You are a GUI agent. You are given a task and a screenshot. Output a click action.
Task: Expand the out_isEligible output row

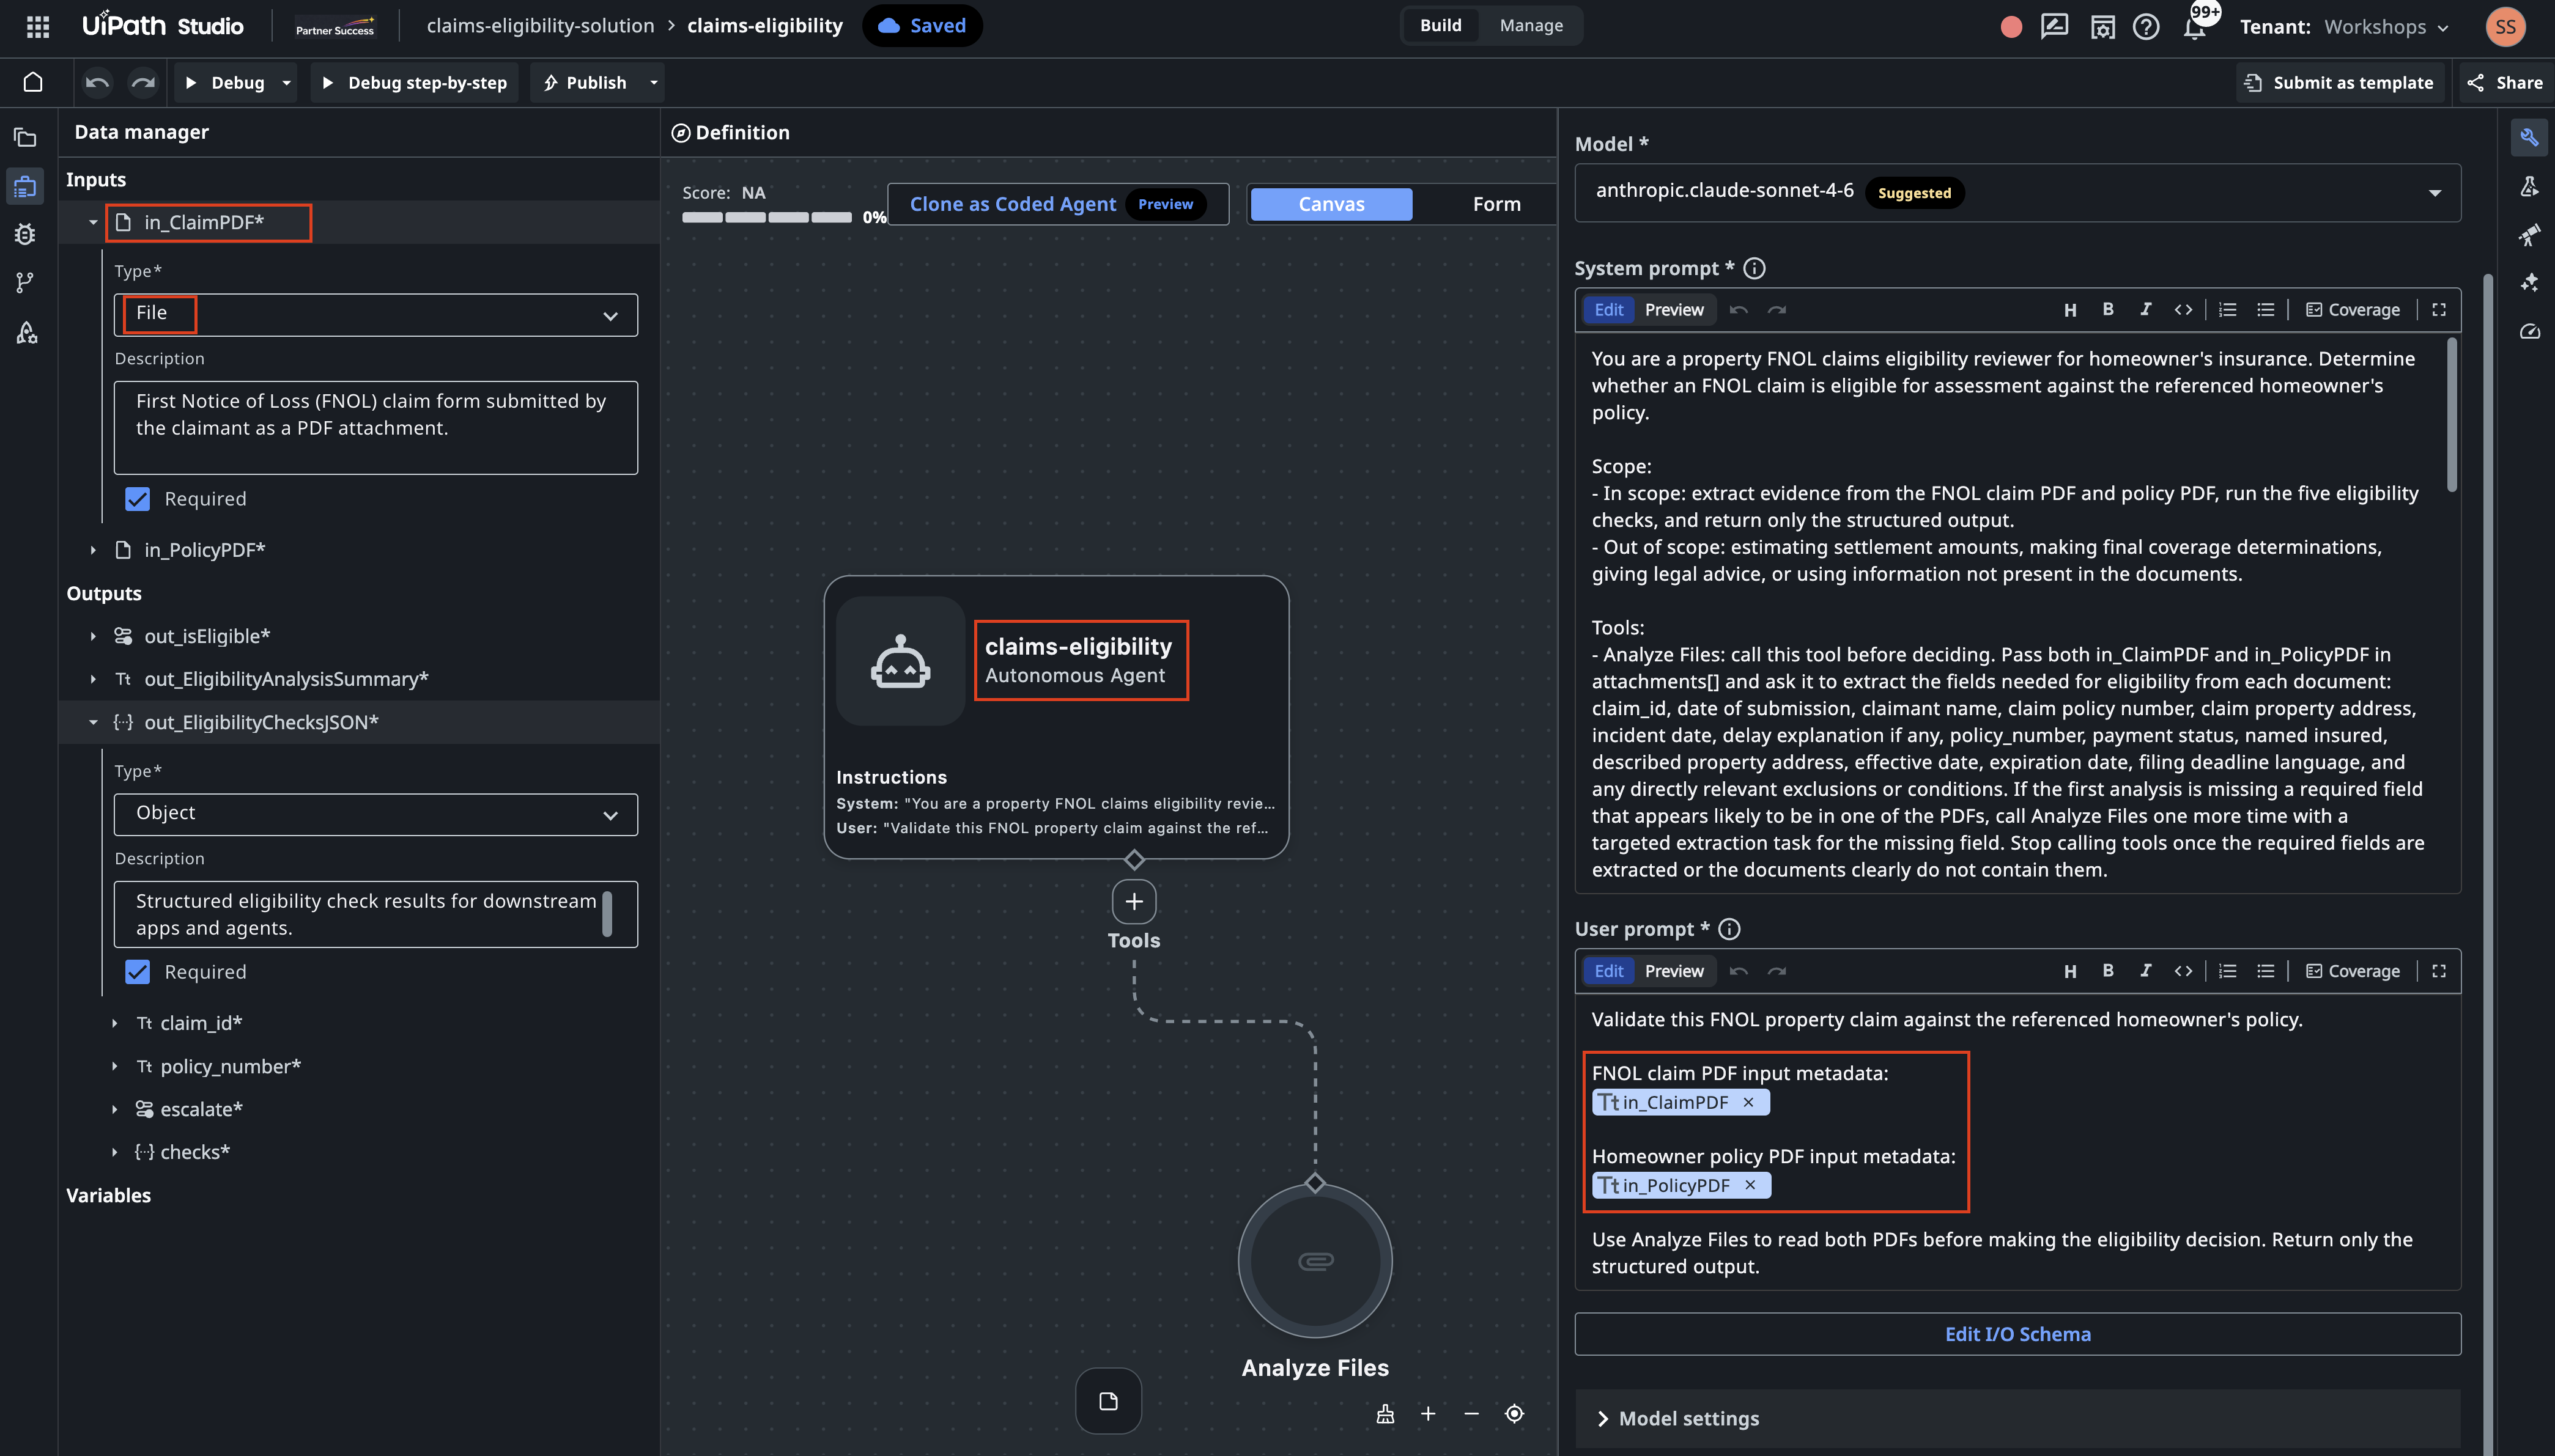coord(93,636)
